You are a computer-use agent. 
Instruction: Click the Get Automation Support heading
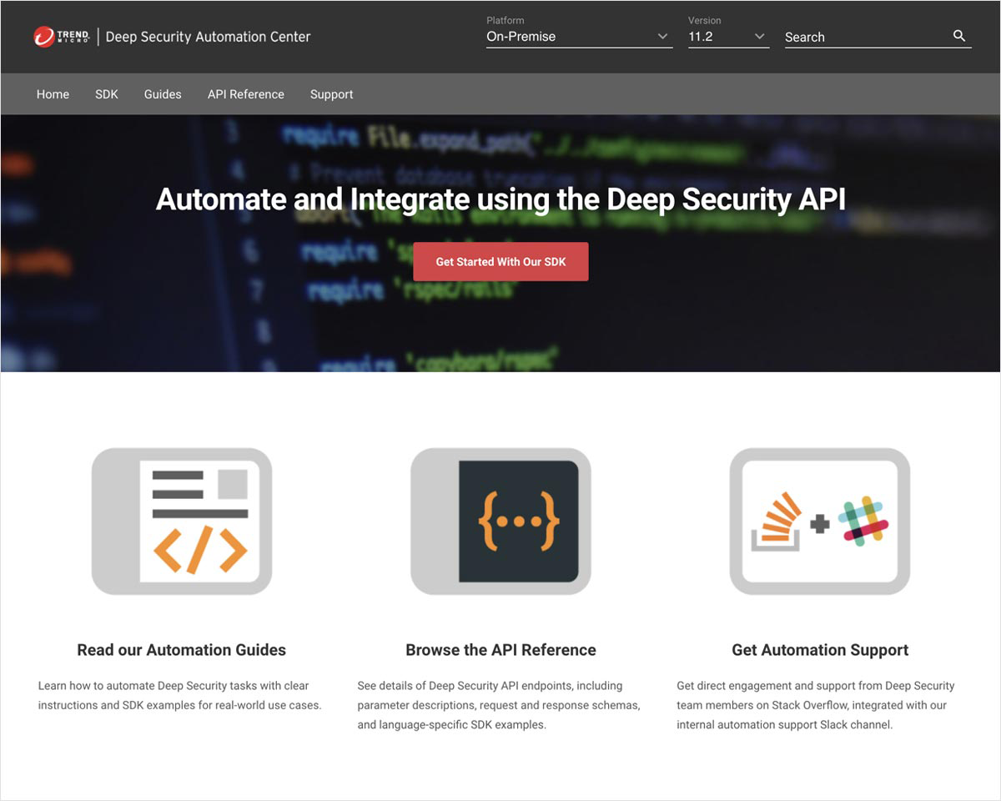point(820,650)
